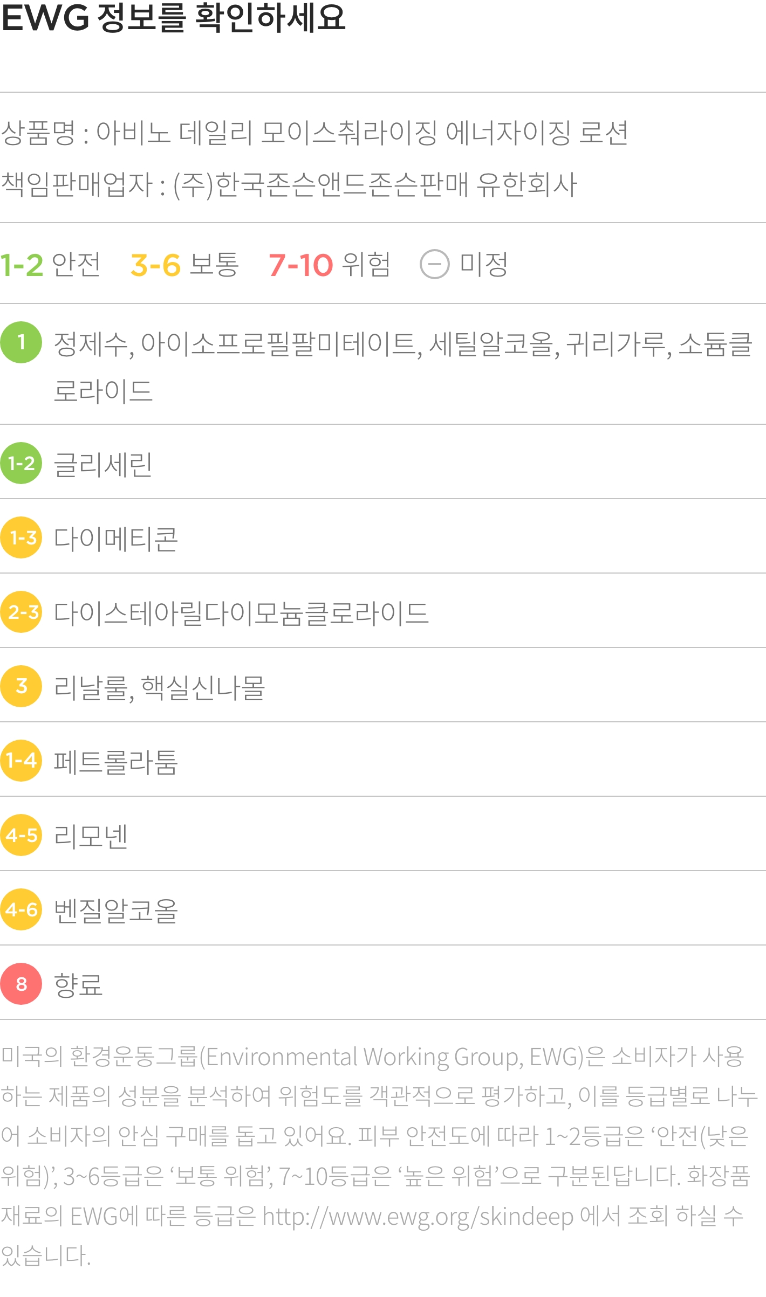
Task: Click the undetermined 미정 circle icon
Action: point(435,264)
